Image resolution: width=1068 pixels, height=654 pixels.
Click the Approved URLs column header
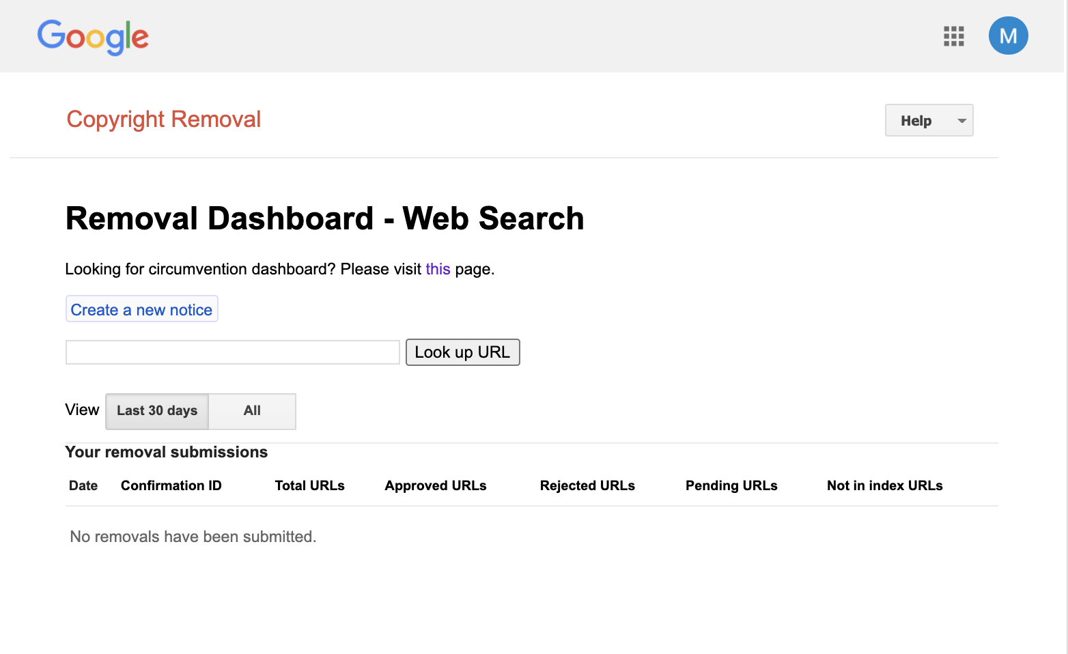(435, 485)
